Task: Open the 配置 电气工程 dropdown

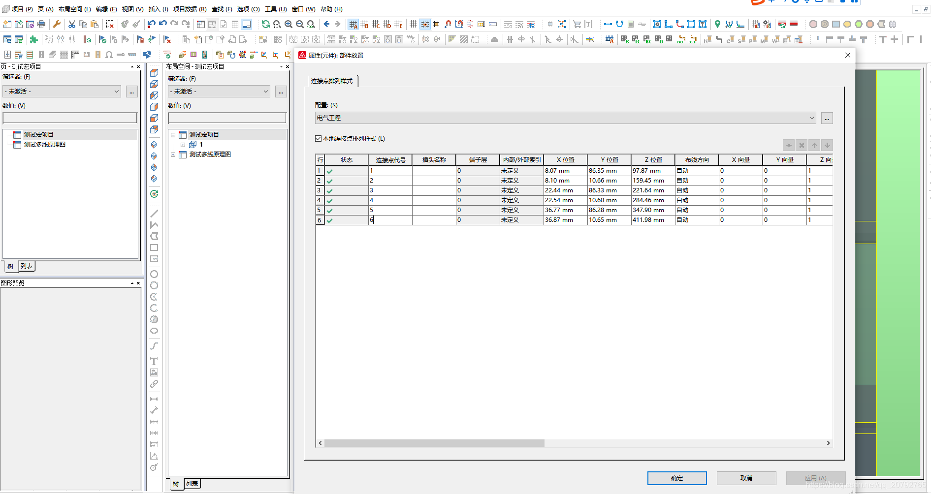Action: 811,118
